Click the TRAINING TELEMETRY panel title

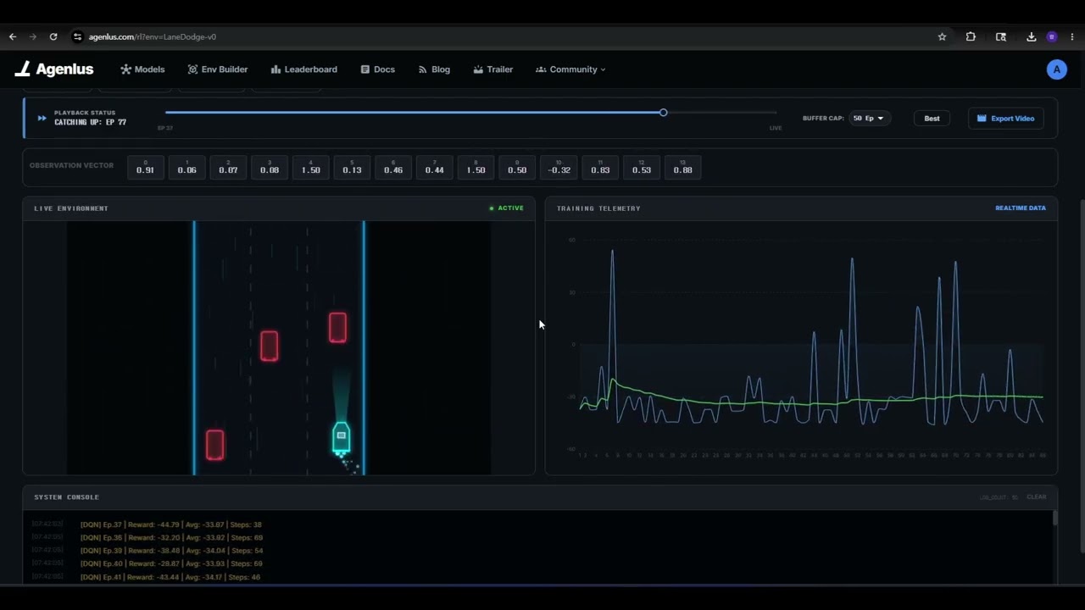(598, 208)
